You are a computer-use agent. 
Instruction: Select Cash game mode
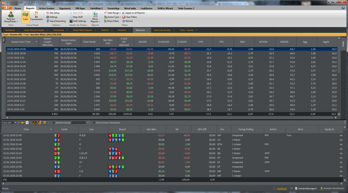(25, 17)
